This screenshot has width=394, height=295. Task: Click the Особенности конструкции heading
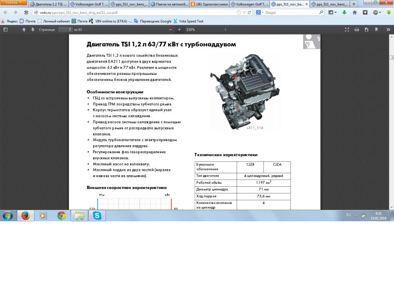coord(115,92)
